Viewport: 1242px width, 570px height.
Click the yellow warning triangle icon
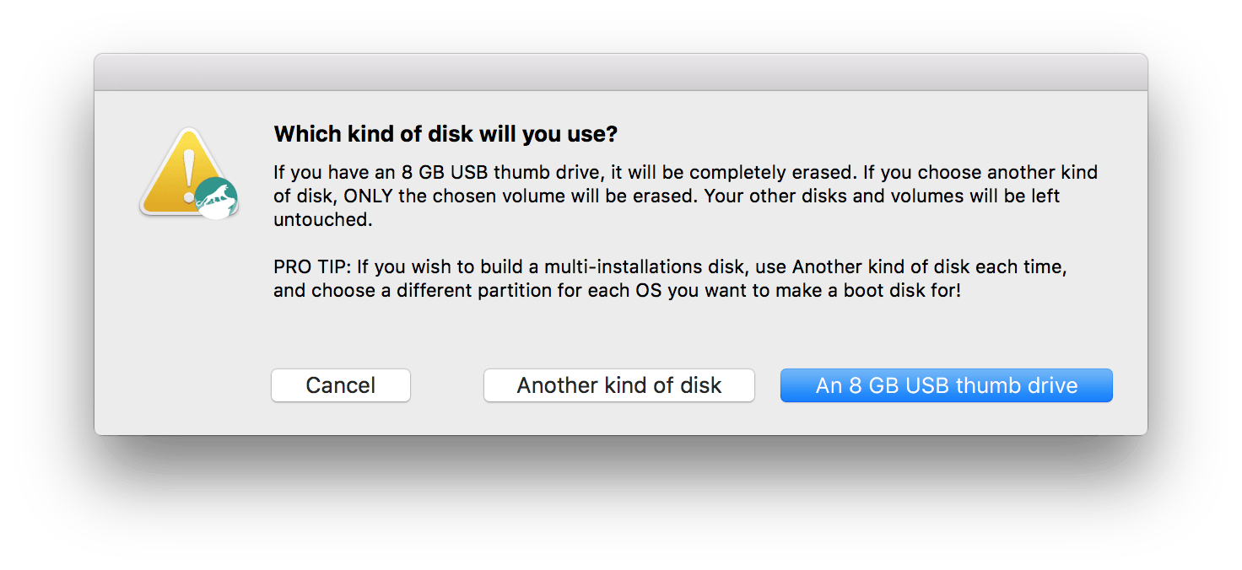tap(186, 172)
